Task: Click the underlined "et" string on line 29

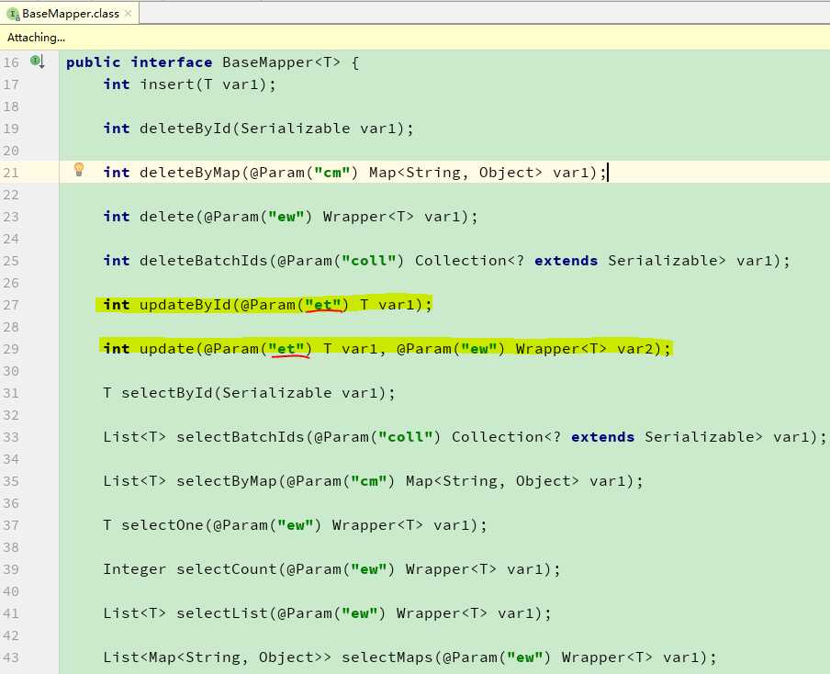Action: coord(290,349)
